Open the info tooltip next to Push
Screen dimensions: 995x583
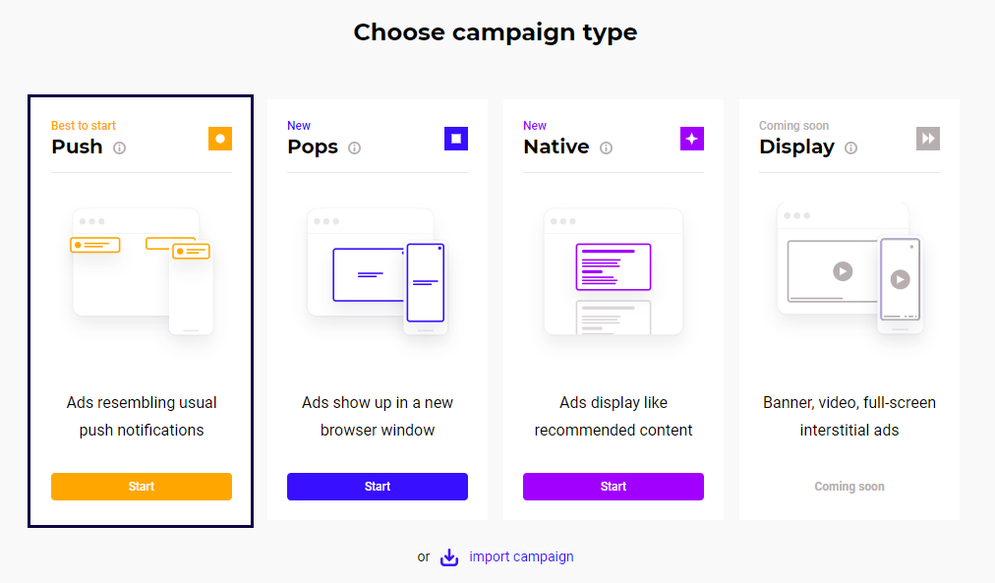120,148
